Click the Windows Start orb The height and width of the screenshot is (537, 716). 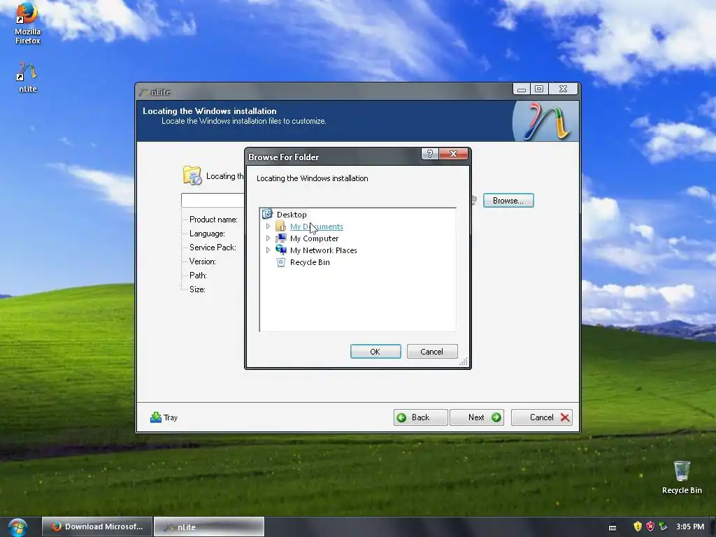coord(17,527)
